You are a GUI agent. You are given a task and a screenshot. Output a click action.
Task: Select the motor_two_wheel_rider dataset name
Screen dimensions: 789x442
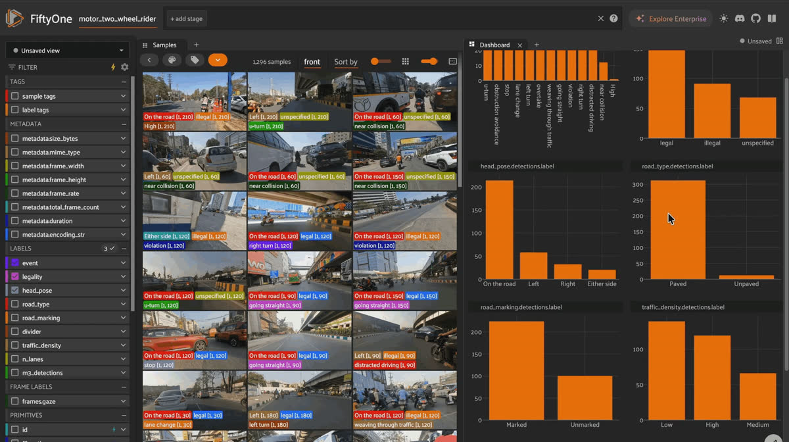pyautogui.click(x=118, y=19)
